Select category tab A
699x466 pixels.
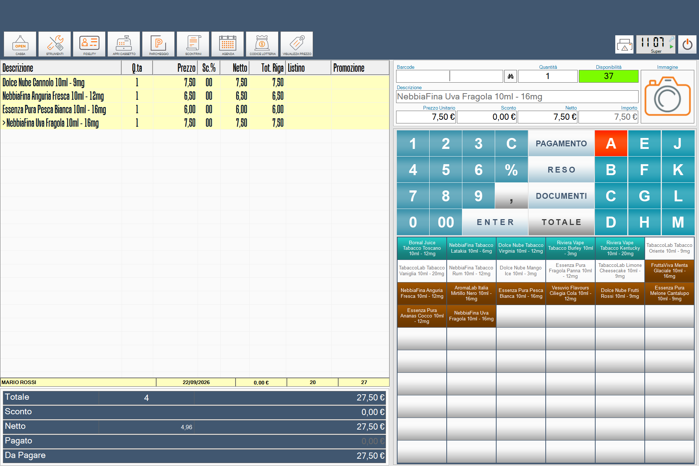click(611, 143)
